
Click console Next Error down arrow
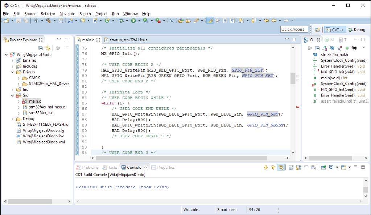266,167
